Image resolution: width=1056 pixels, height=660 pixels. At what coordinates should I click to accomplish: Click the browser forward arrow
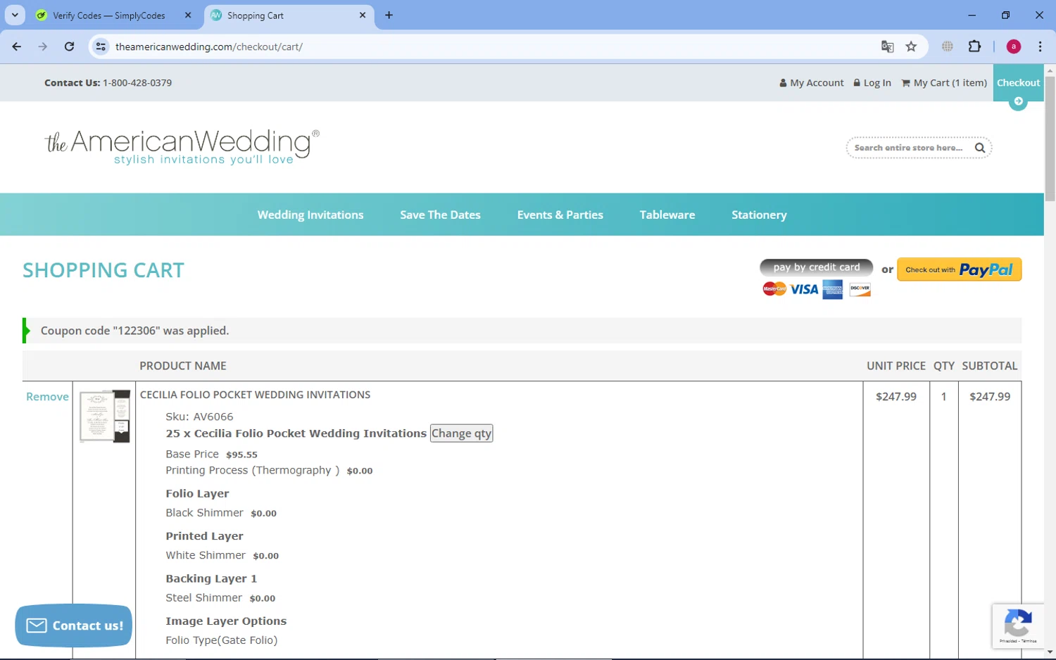point(43,46)
